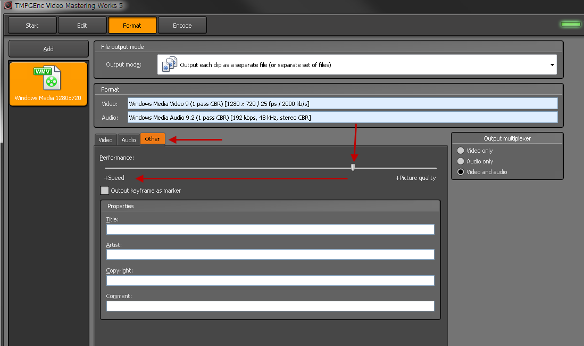Switch to the Audio tab
The height and width of the screenshot is (346, 584).
tap(129, 139)
